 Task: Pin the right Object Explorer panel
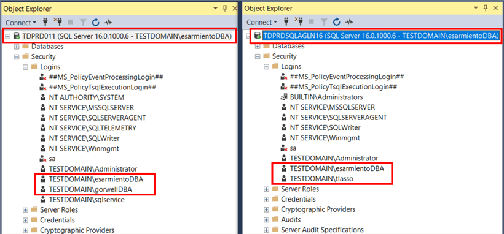pos(486,9)
